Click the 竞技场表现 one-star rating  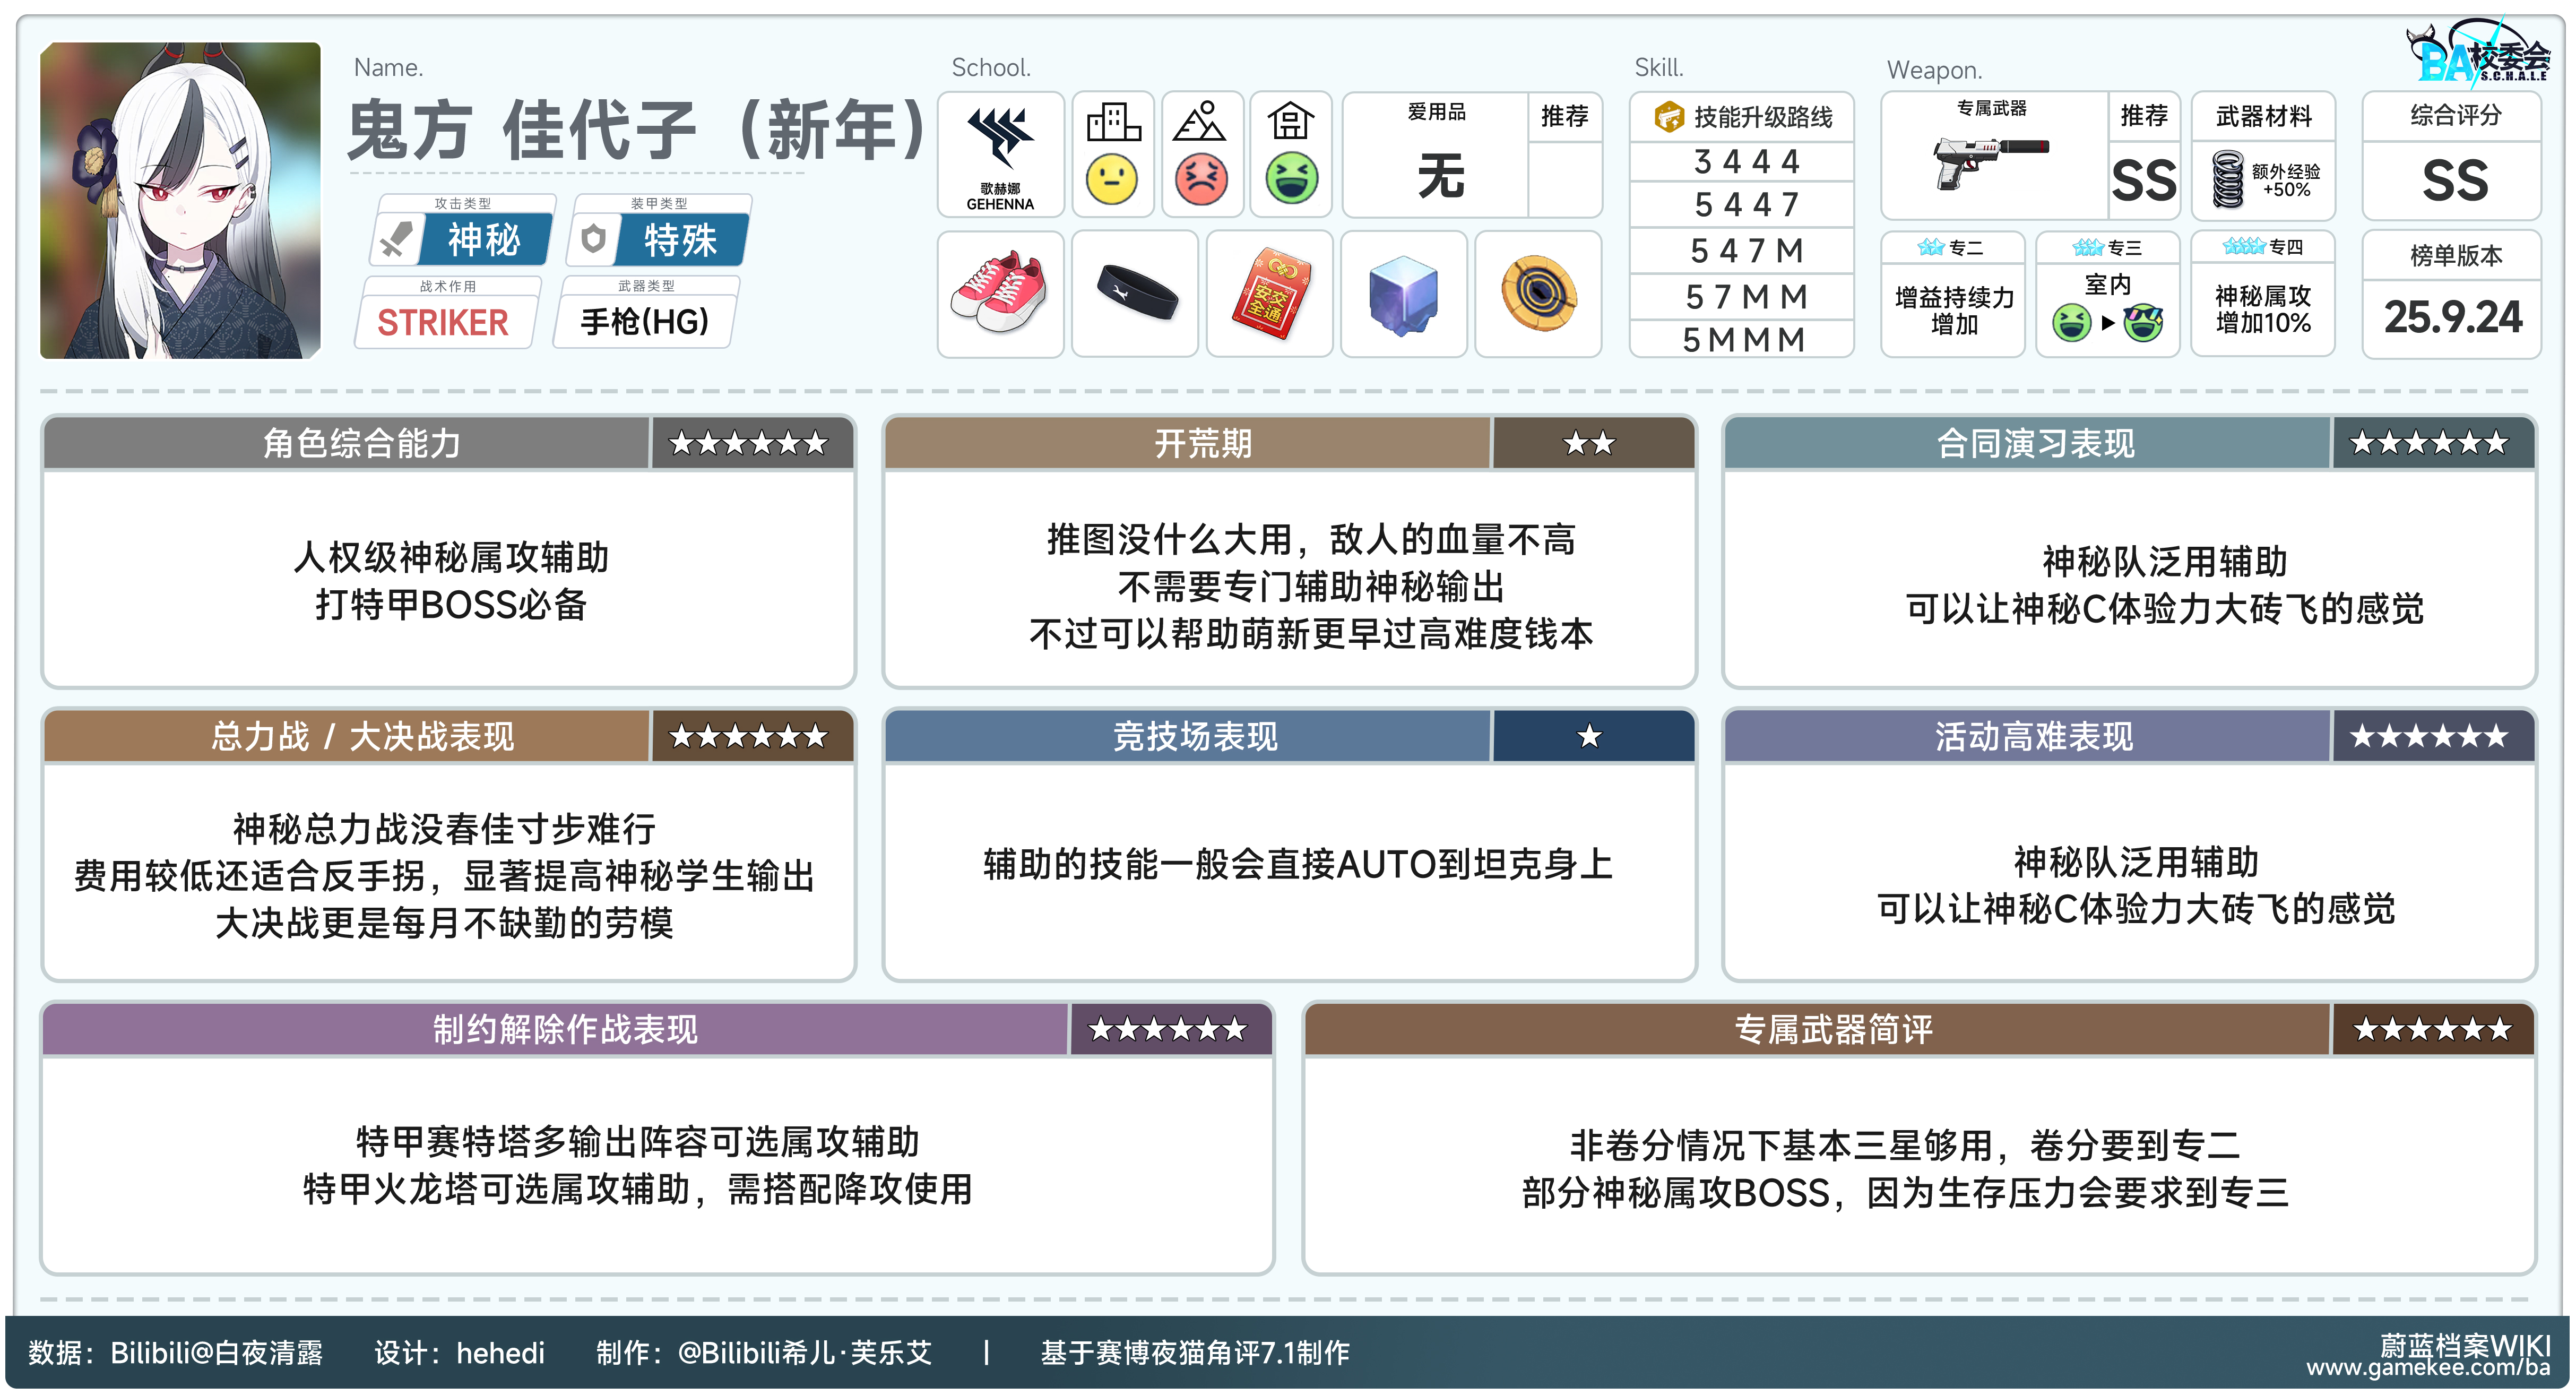[x=1589, y=737]
